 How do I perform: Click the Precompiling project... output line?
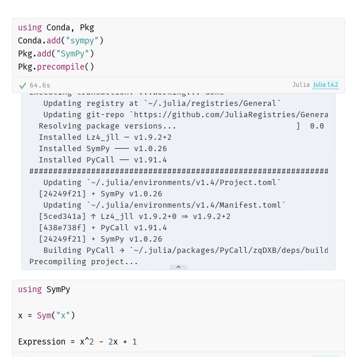click(83, 262)
